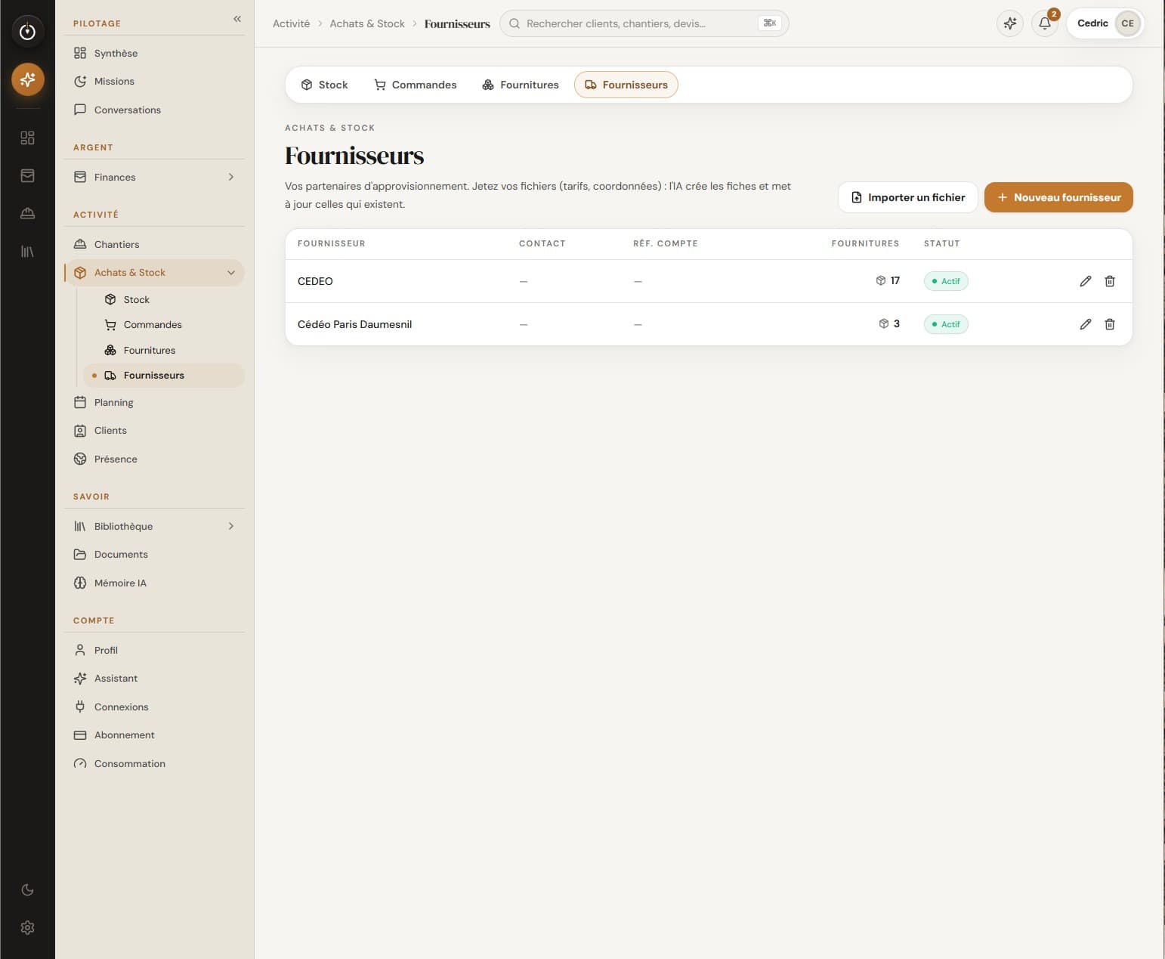Click the library books icon in left rail
Screen dimensions: 1165x959
tap(27, 251)
